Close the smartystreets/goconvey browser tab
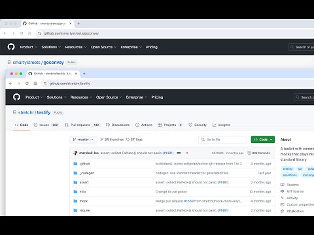Viewport: 314px width, 235px height. click(x=71, y=23)
